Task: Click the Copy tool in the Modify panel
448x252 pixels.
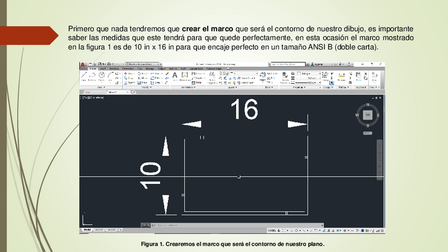Action: coord(129,78)
